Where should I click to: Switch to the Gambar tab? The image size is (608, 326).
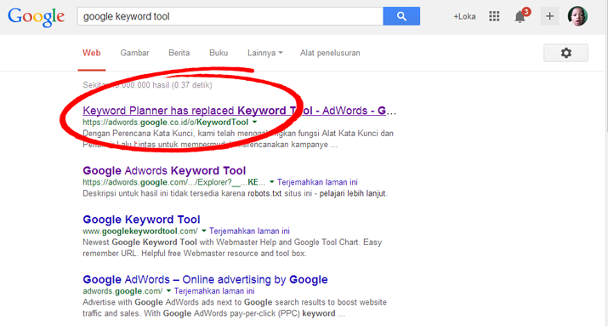point(134,53)
